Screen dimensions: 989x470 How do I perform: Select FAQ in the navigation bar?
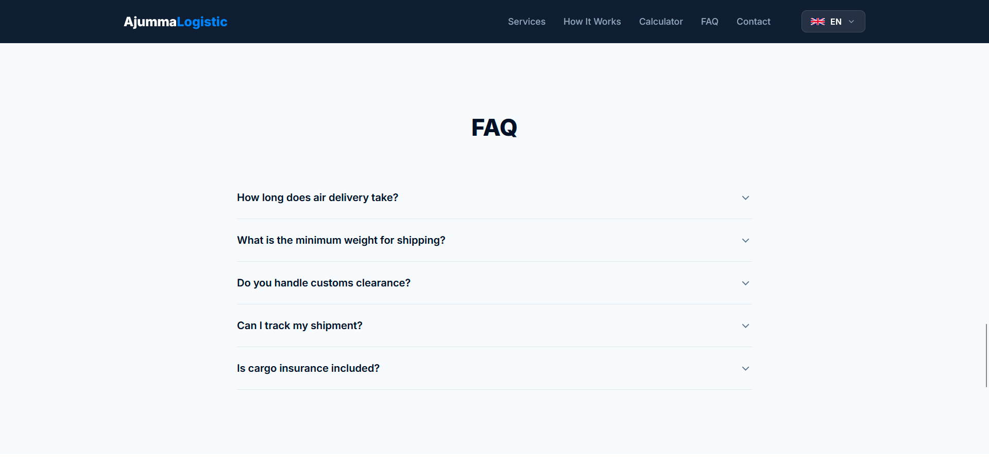coord(709,22)
